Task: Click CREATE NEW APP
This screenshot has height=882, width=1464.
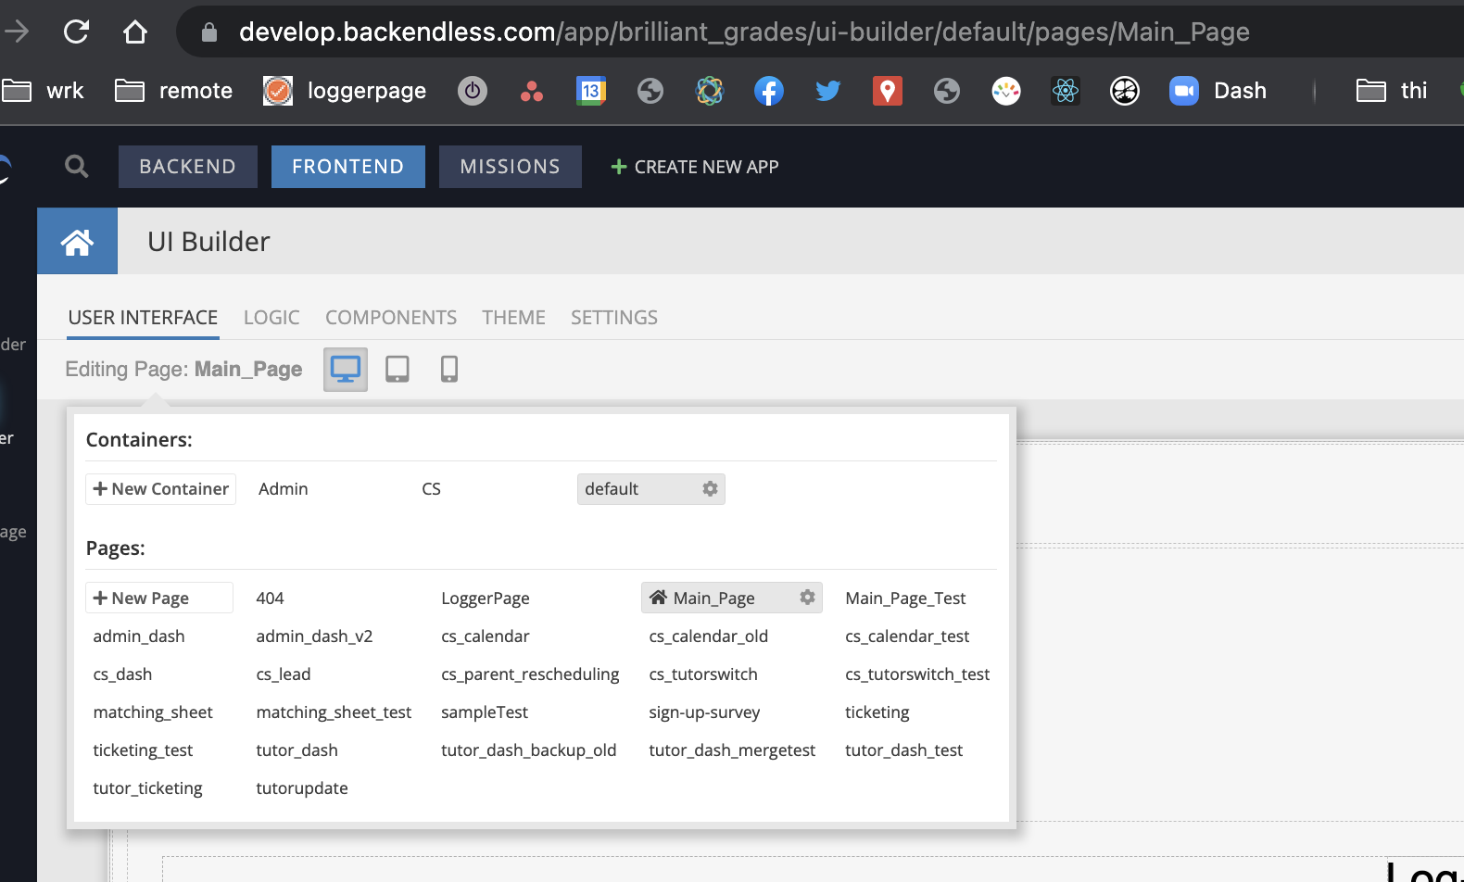Action: point(695,167)
